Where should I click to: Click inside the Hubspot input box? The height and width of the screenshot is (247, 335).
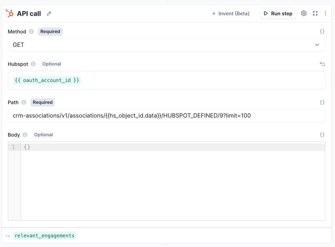(167, 80)
